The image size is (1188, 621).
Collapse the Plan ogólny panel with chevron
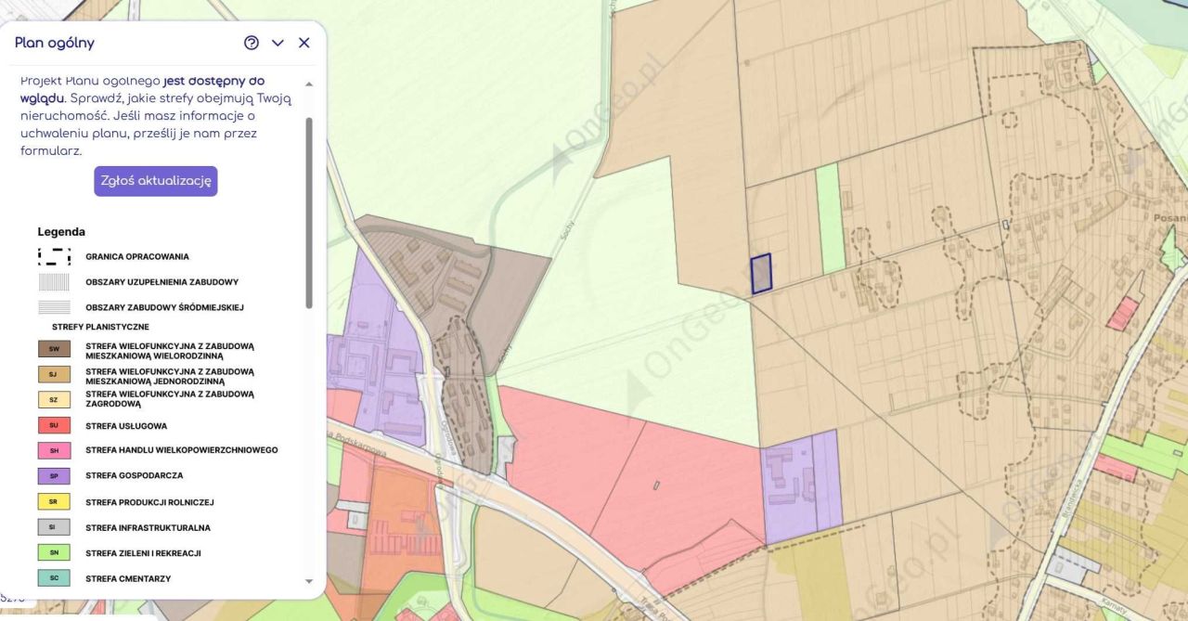(x=278, y=43)
